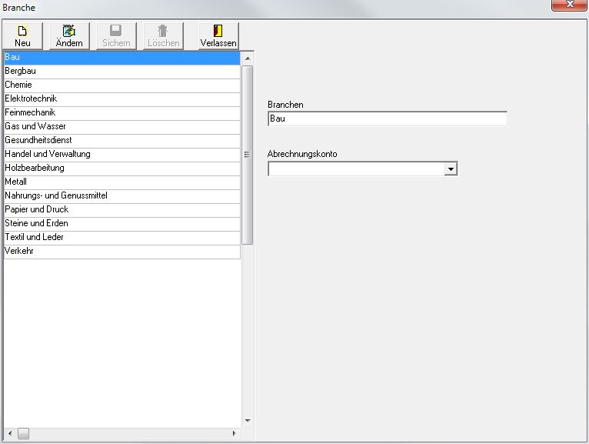Select the Chemie list entry
The image size is (589, 444).
click(121, 85)
